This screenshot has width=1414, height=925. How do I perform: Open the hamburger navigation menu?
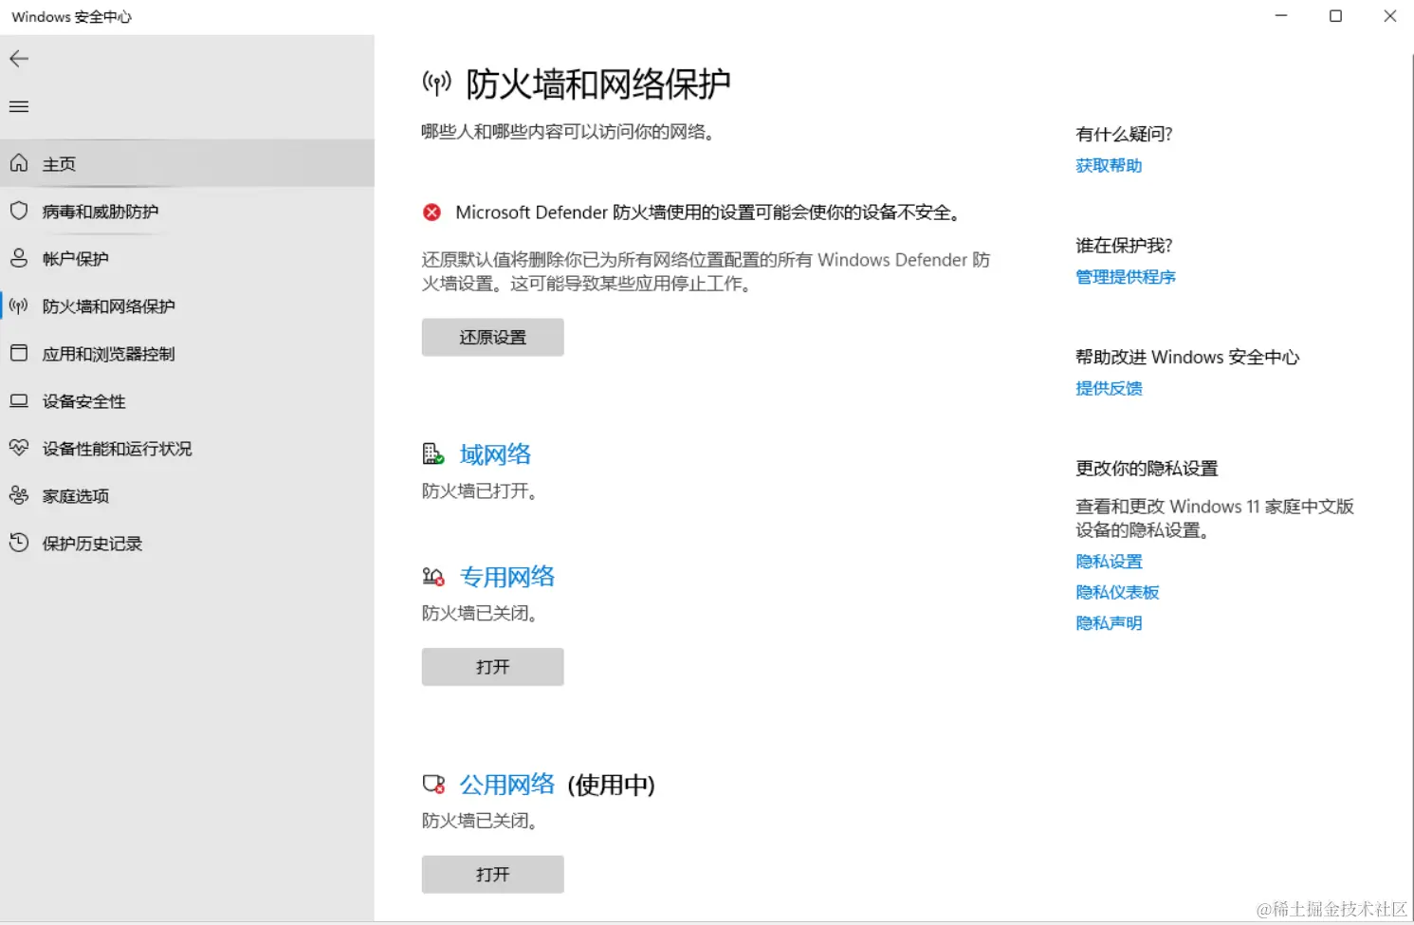click(19, 106)
